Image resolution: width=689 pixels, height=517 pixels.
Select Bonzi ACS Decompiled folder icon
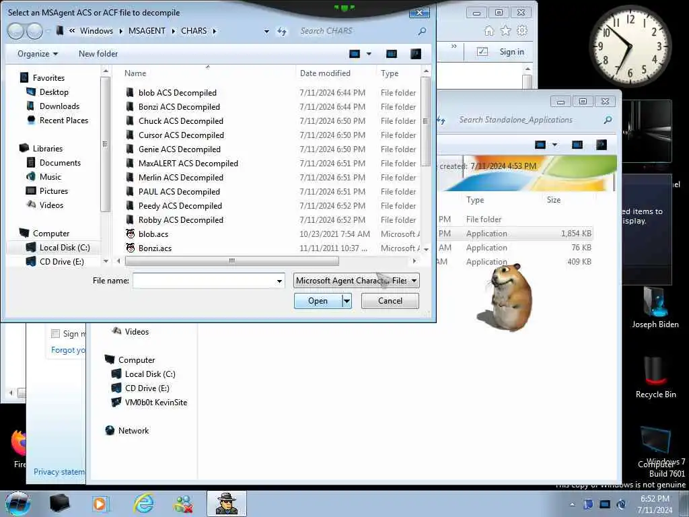coord(130,107)
